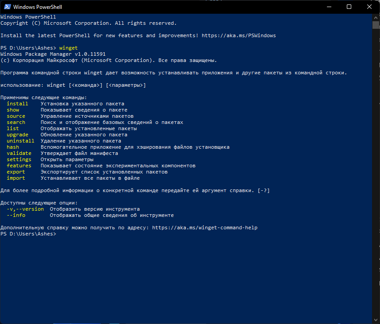The width and height of the screenshot is (380, 324).
Task: Click 'Устанавливает все пакеты в файле' description
Action: [90, 178]
